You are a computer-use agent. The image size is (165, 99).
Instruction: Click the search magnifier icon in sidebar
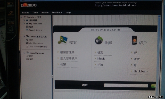[x=27, y=40]
